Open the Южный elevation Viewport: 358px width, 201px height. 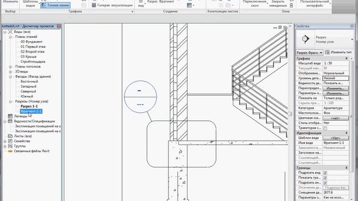coord(27,97)
